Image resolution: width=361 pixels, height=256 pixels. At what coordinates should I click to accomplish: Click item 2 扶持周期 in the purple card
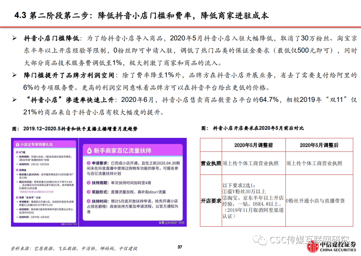coord(119,183)
